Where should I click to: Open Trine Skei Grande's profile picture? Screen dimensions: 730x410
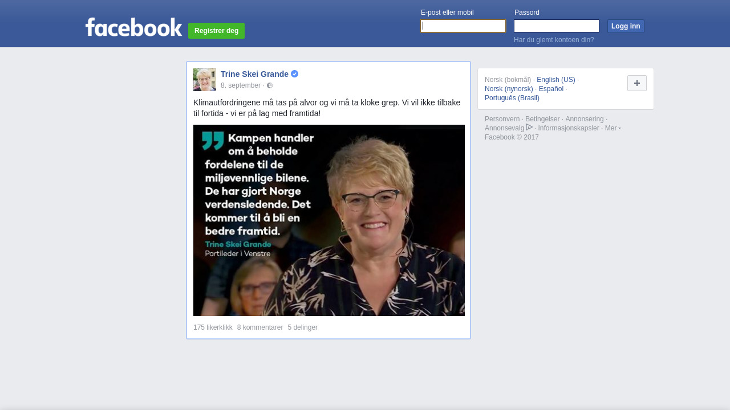[x=205, y=80]
